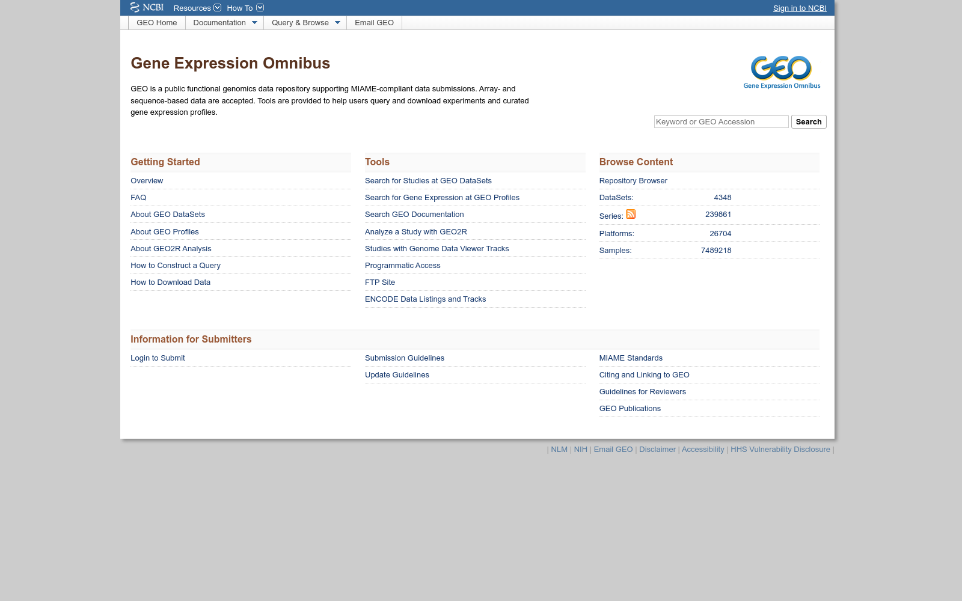The width and height of the screenshot is (962, 601).
Task: Open the FAQ link
Action: 138,198
